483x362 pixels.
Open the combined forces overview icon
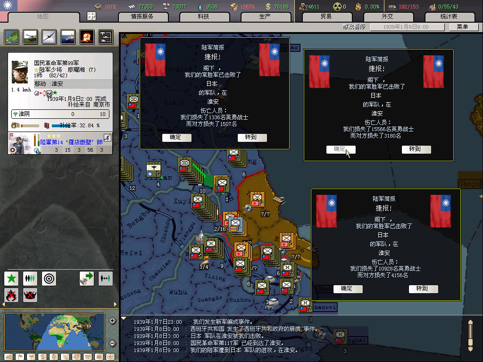[106, 37]
